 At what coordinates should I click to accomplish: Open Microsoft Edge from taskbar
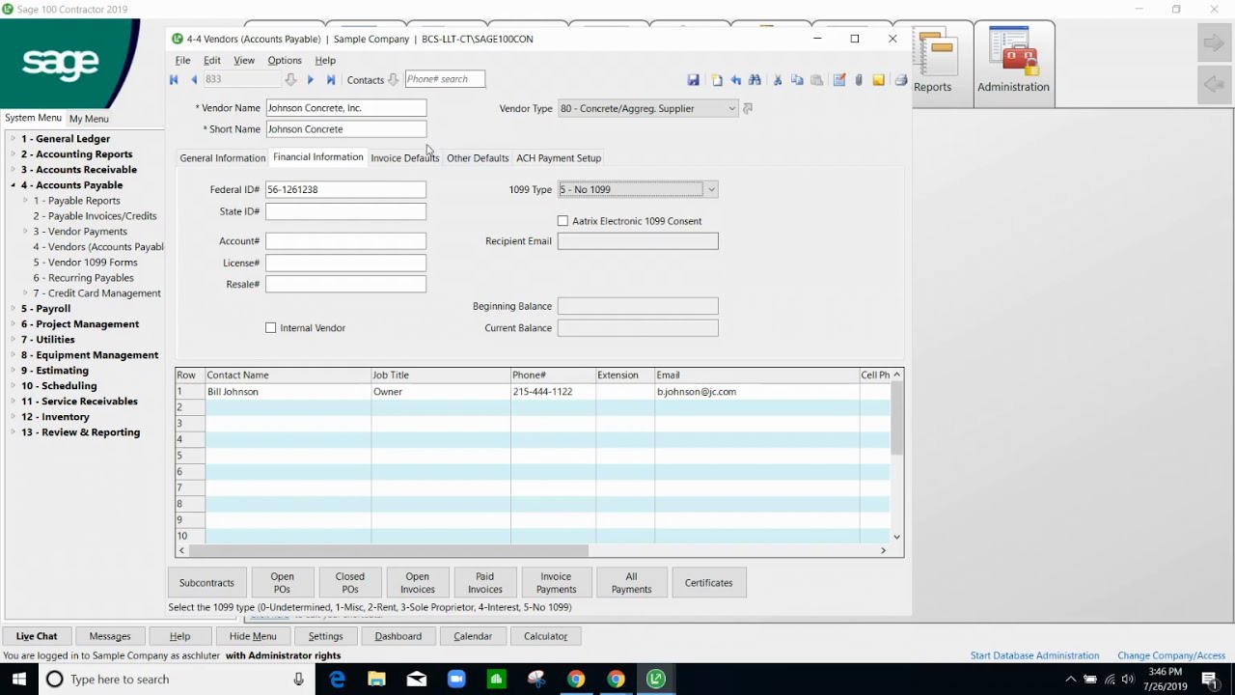click(x=337, y=679)
